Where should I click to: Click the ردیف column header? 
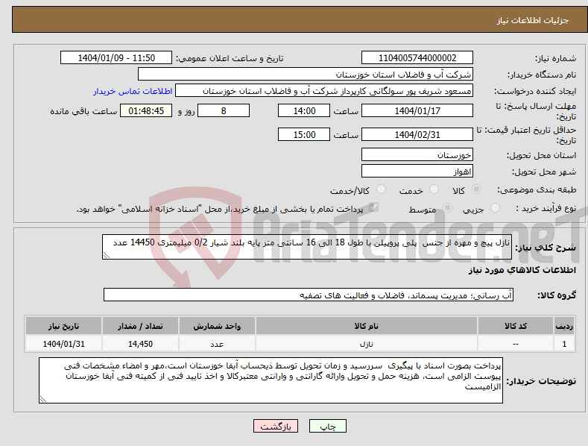[564, 326]
